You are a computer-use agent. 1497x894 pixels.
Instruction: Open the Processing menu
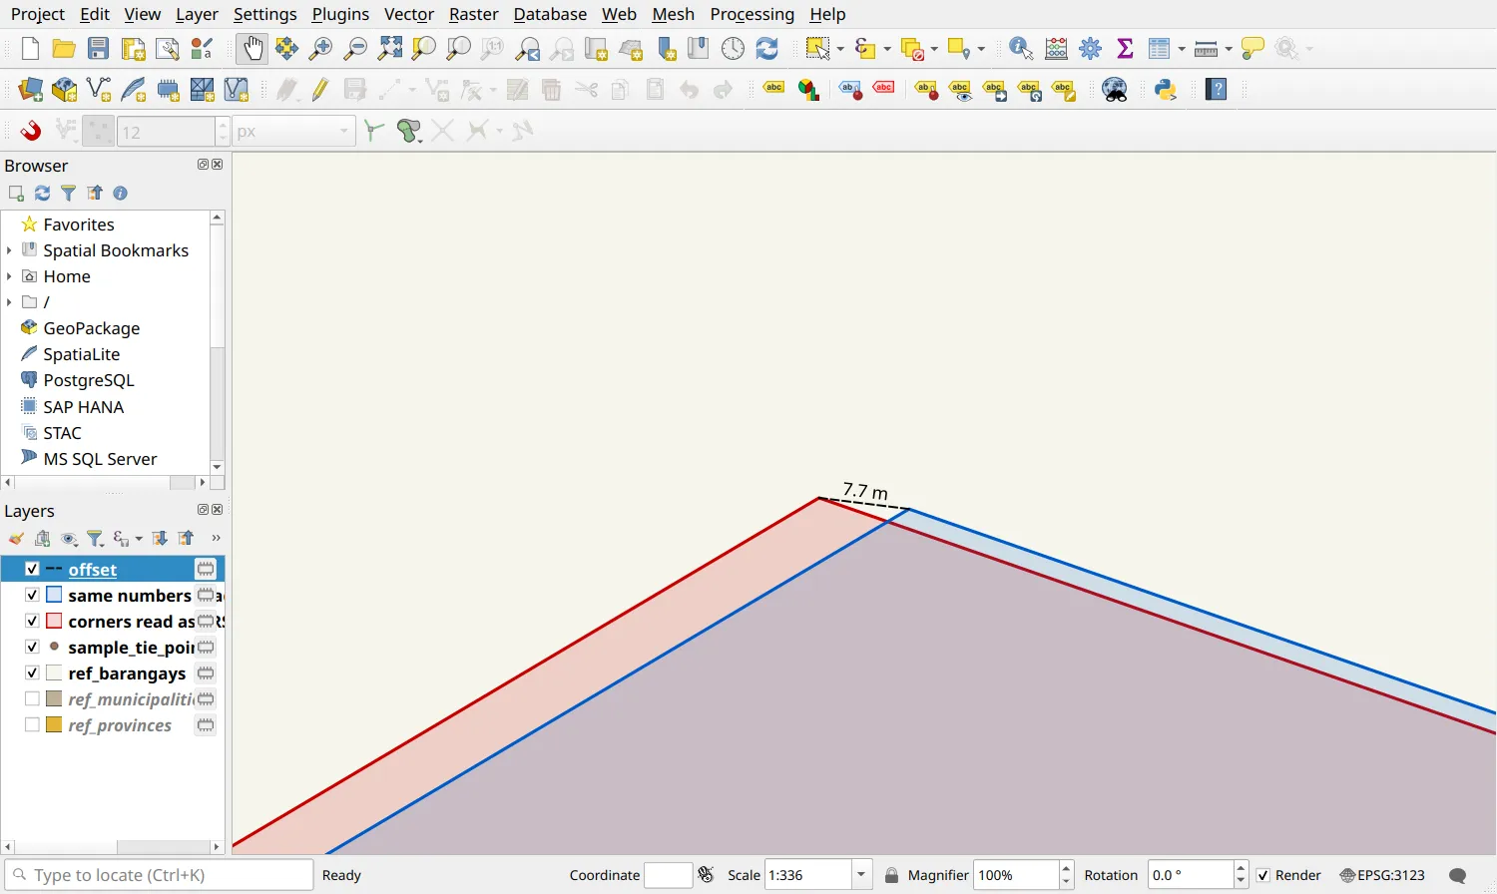pyautogui.click(x=752, y=14)
